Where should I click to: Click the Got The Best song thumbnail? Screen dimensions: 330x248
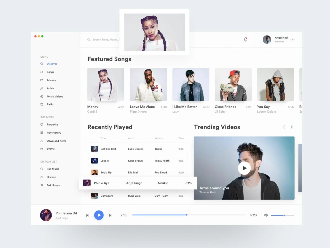[x=94, y=149]
